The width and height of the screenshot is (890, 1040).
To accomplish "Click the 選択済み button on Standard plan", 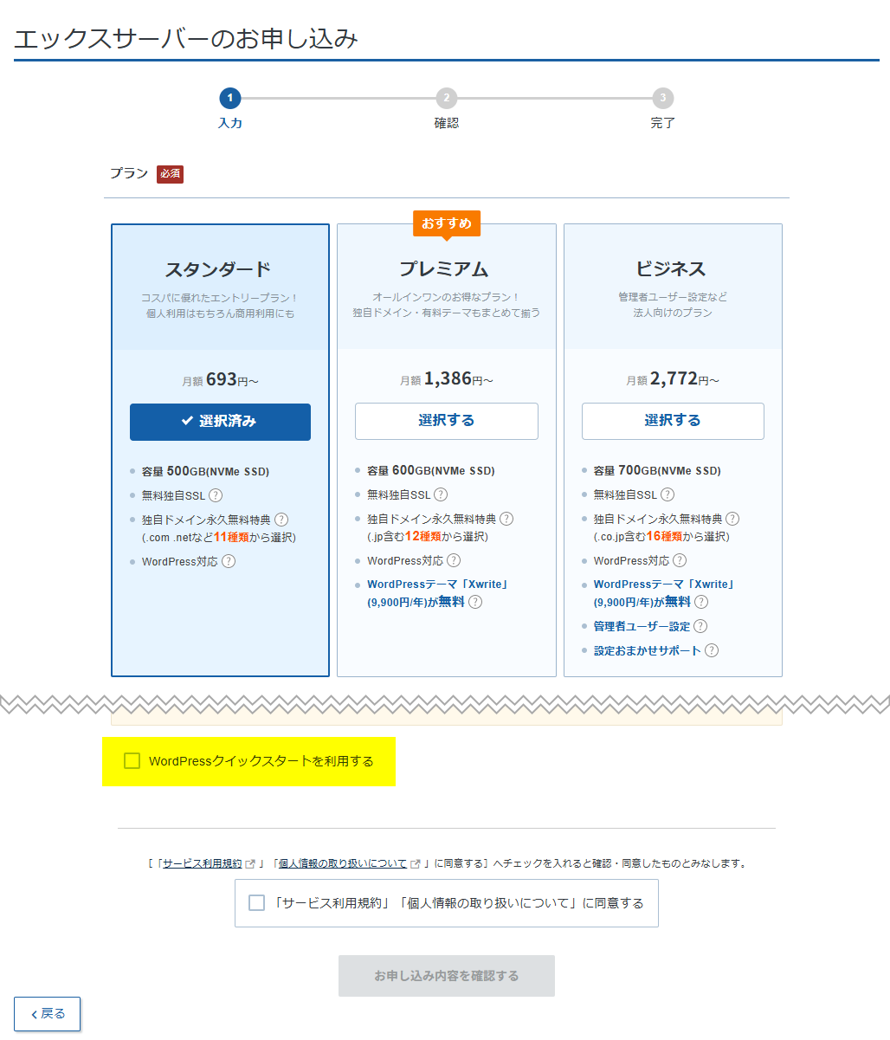I will click(x=220, y=422).
